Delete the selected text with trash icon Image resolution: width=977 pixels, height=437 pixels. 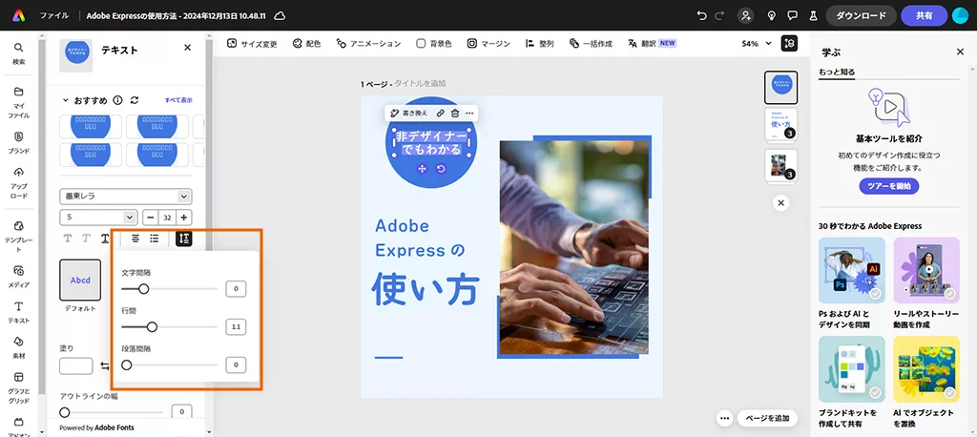click(x=455, y=114)
